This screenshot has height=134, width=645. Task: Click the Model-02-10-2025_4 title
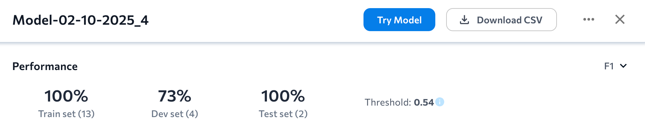(x=81, y=20)
